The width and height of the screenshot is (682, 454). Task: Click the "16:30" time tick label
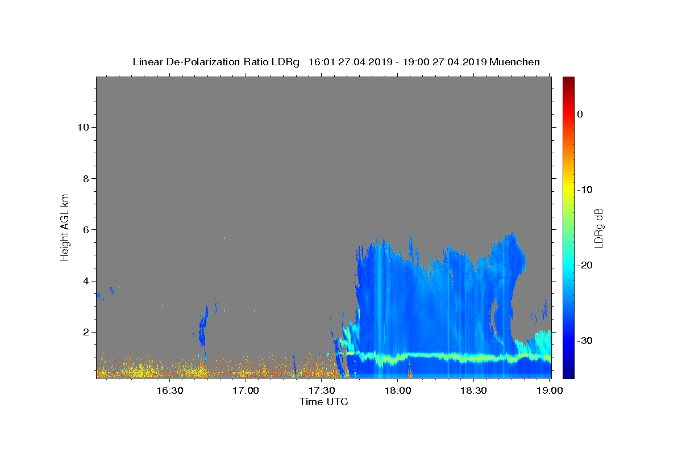pos(169,390)
